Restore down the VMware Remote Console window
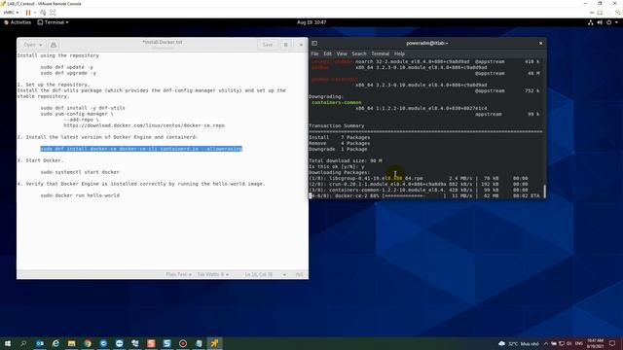This screenshot has width=623, height=350. (600, 3)
